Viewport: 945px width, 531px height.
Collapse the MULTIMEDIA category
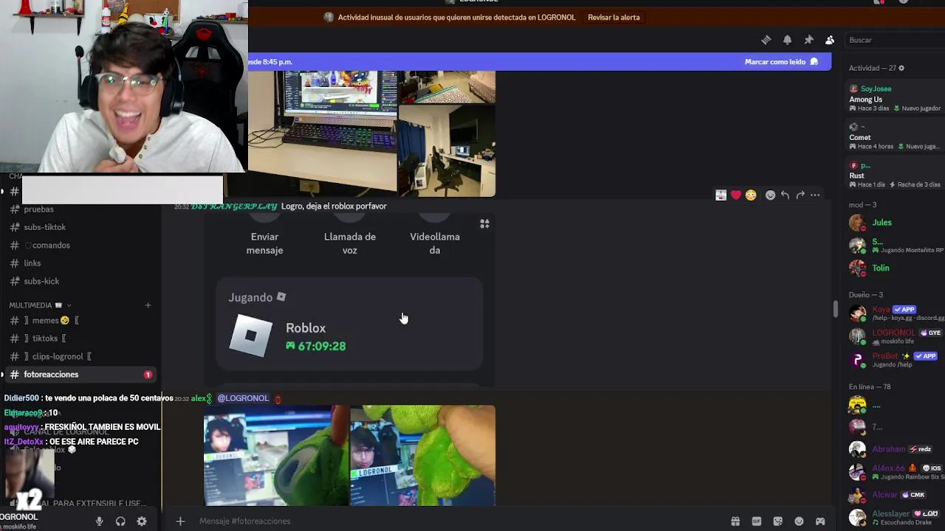40,305
